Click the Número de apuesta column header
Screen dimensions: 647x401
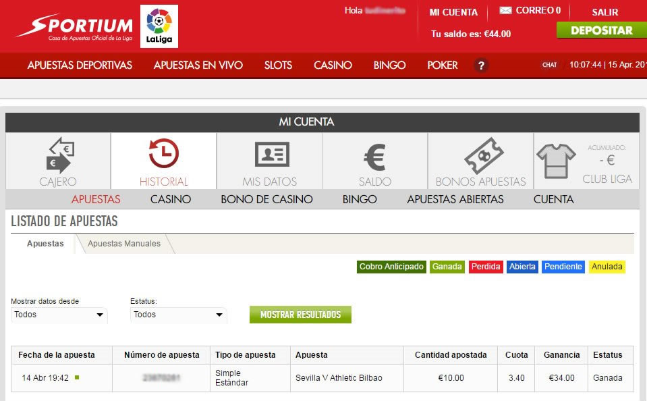[x=162, y=354]
